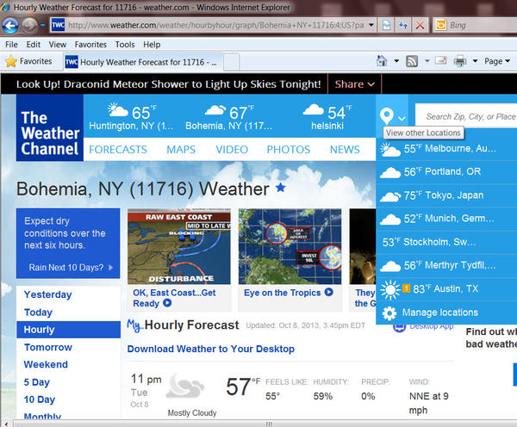Open the Page dropdown menu
This screenshot has width=517, height=427.
[x=497, y=61]
